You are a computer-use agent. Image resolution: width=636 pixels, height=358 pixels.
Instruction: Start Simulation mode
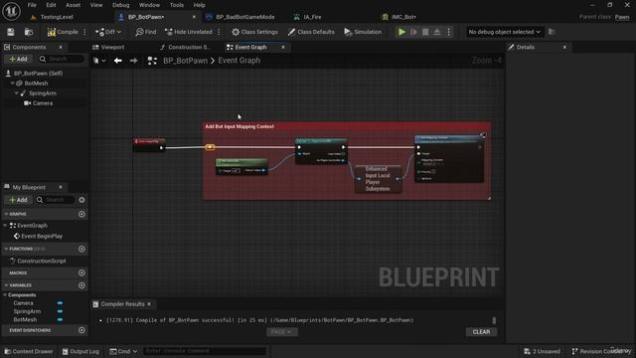pyautogui.click(x=363, y=32)
